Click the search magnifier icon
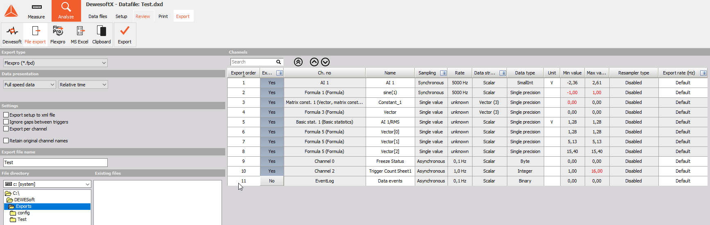 (278, 62)
